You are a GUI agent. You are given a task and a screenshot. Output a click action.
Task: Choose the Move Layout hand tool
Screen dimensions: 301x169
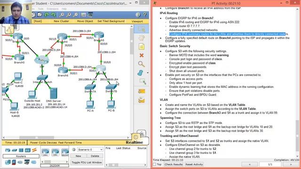tap(142, 38)
